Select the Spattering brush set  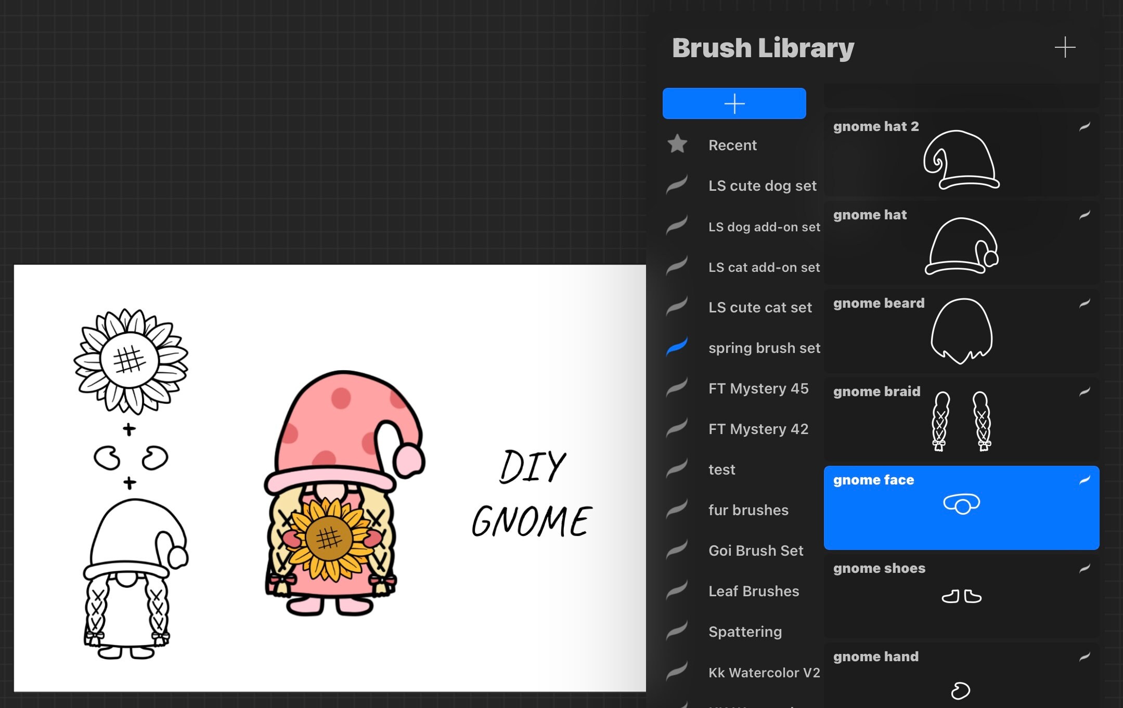click(x=743, y=632)
